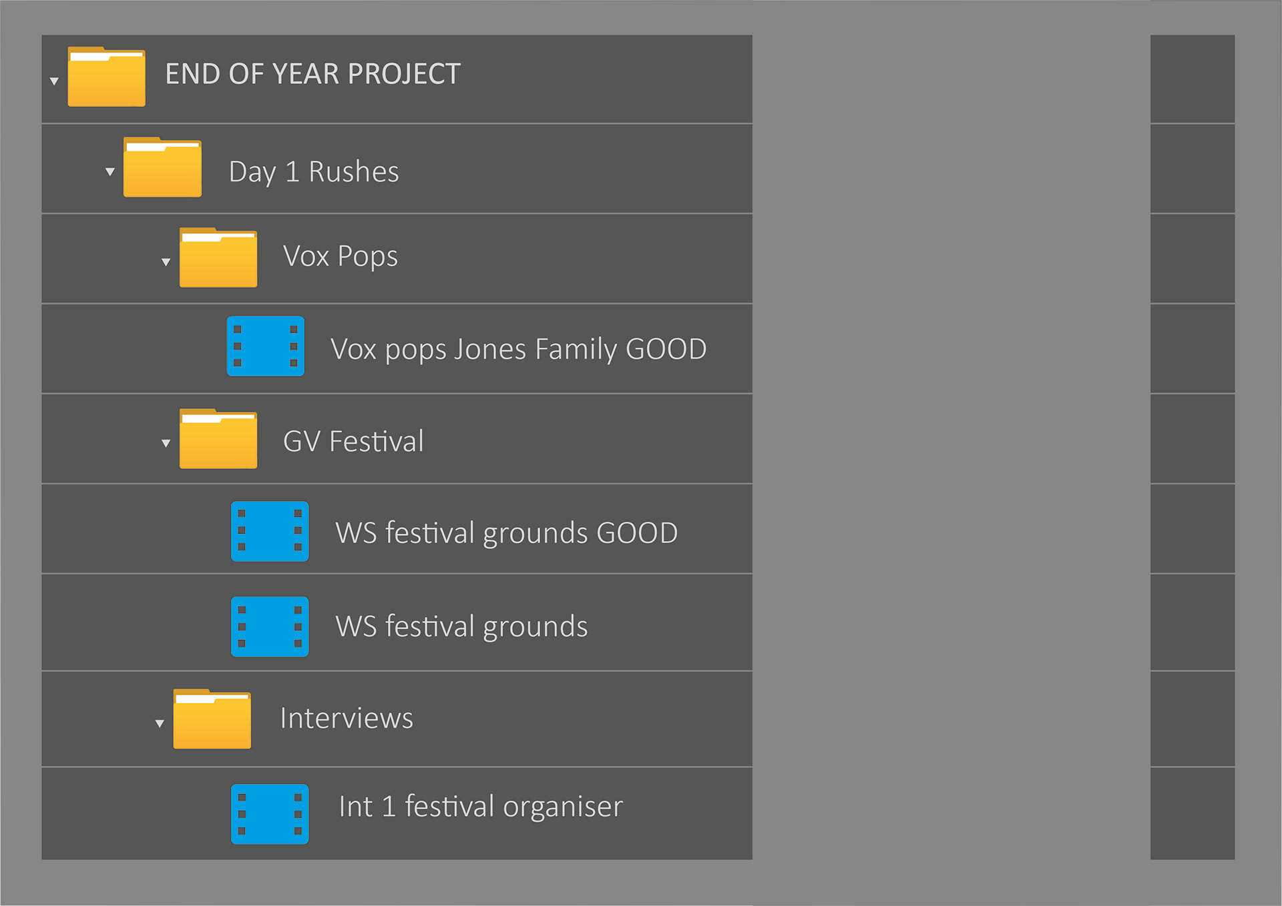Click the plain WS festival grounds clip icon

point(270,626)
